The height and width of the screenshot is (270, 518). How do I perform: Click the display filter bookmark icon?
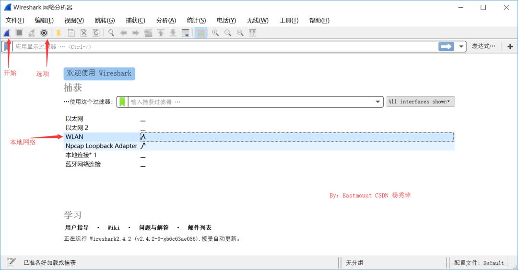[7, 46]
